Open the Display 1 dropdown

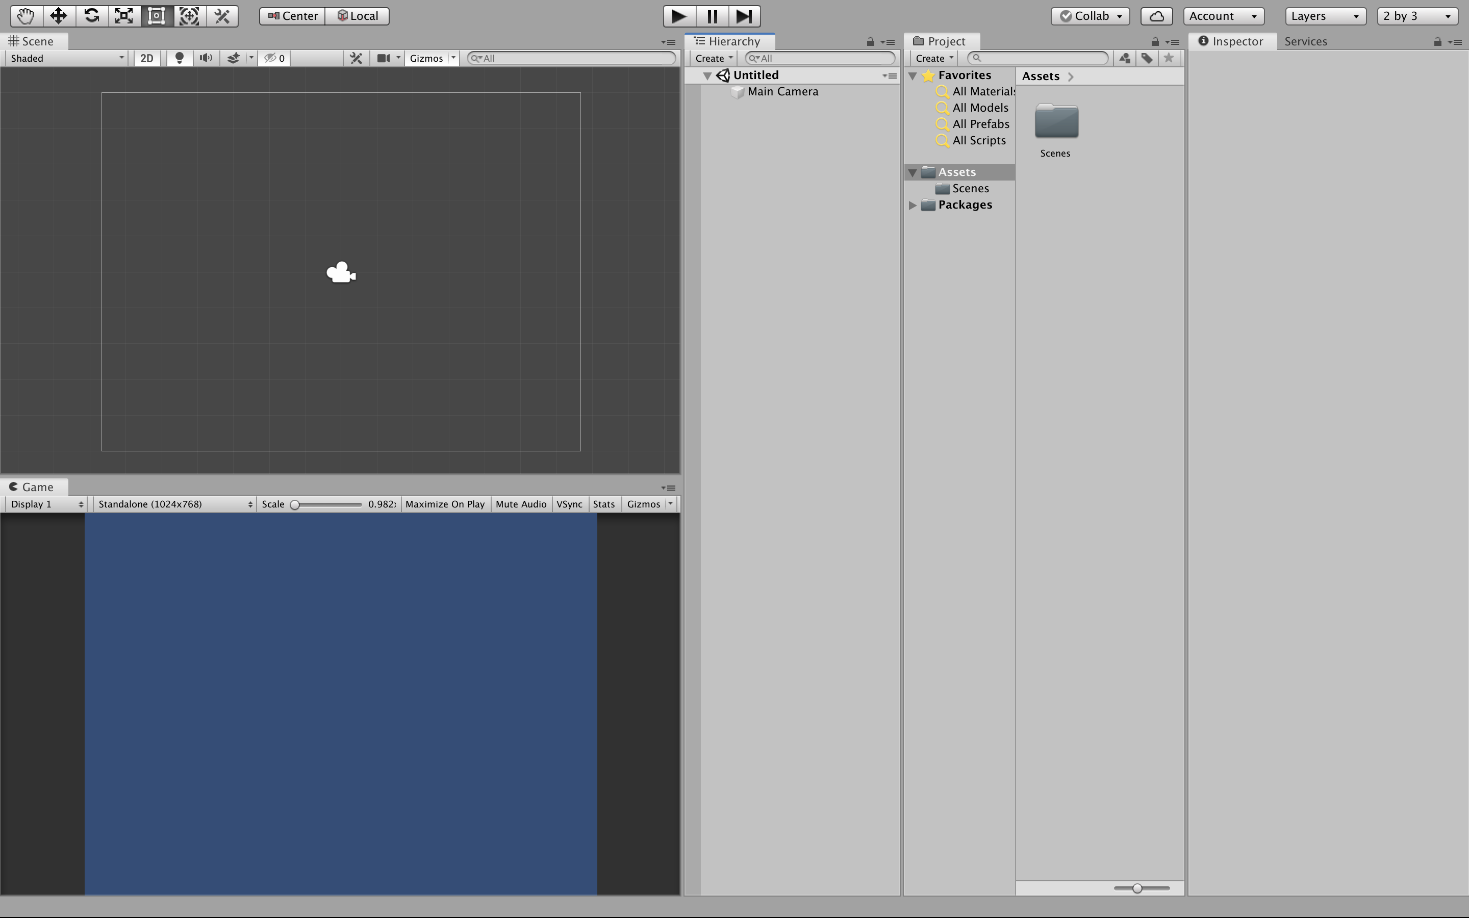point(46,504)
